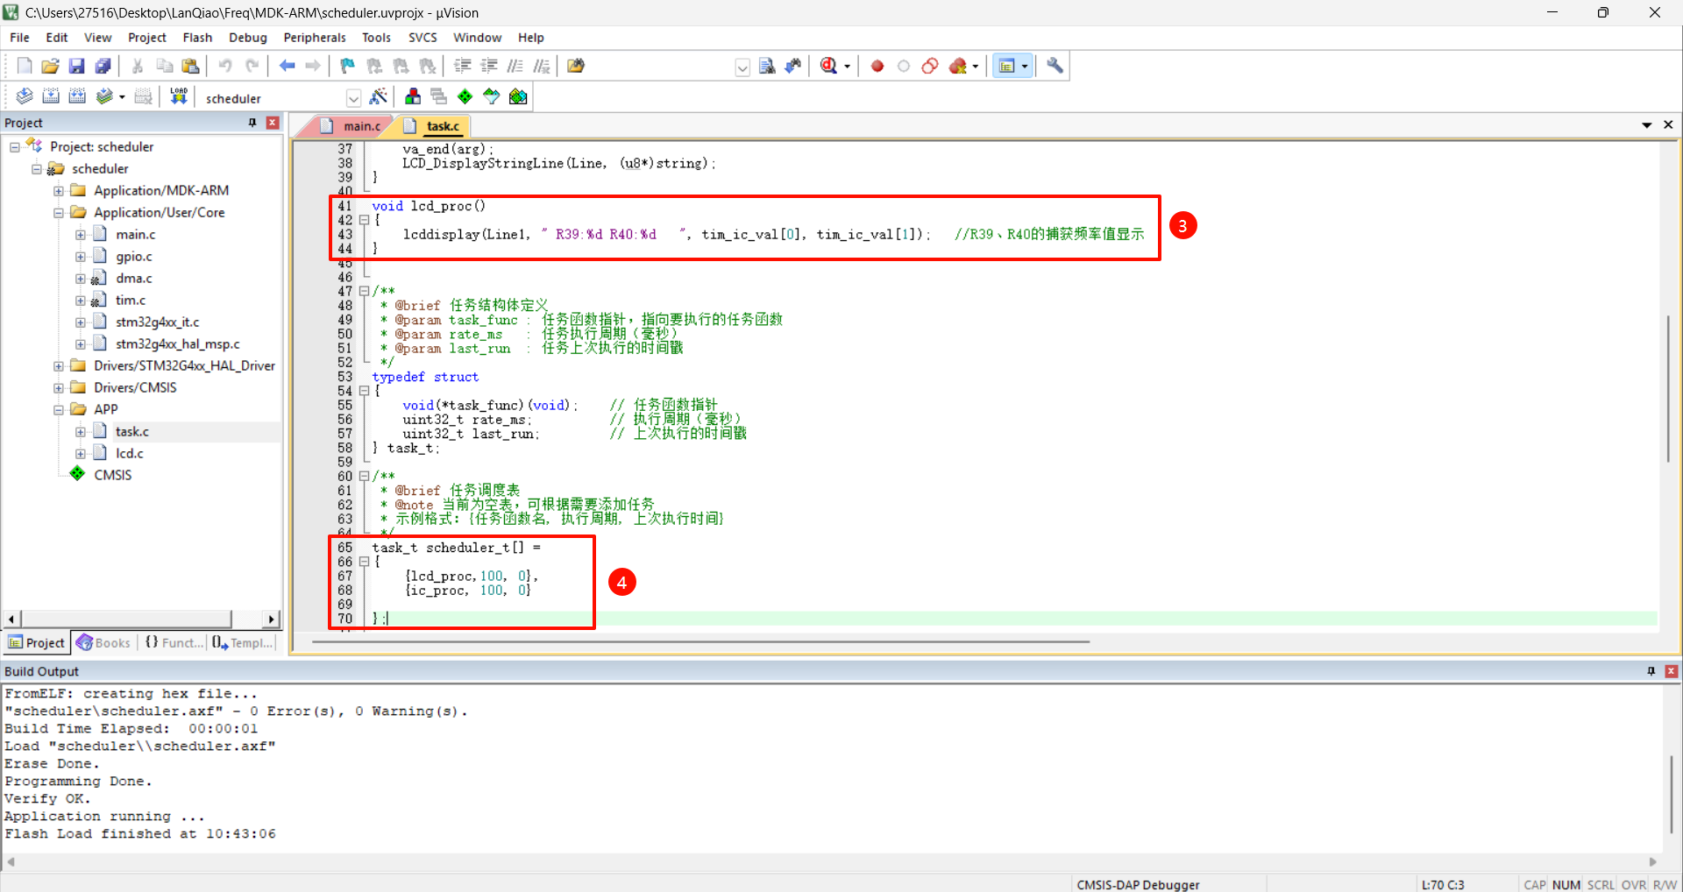Switch to the main.c tab

[361, 126]
